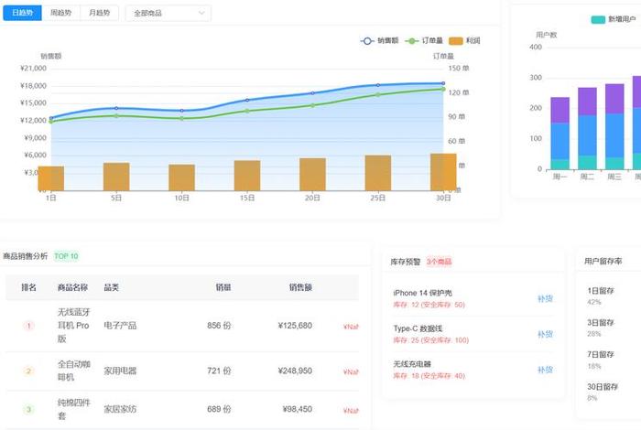Click the profit bar for 5日
This screenshot has height=430, width=641.
(x=116, y=177)
